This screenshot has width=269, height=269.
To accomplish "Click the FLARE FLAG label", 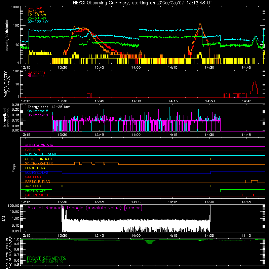I will tap(35, 168).
